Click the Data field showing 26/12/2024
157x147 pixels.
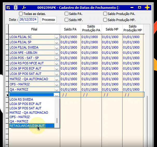click(x=28, y=20)
